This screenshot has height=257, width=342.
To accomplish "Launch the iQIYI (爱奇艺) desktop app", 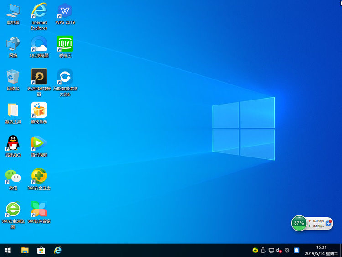I will 65,44.
